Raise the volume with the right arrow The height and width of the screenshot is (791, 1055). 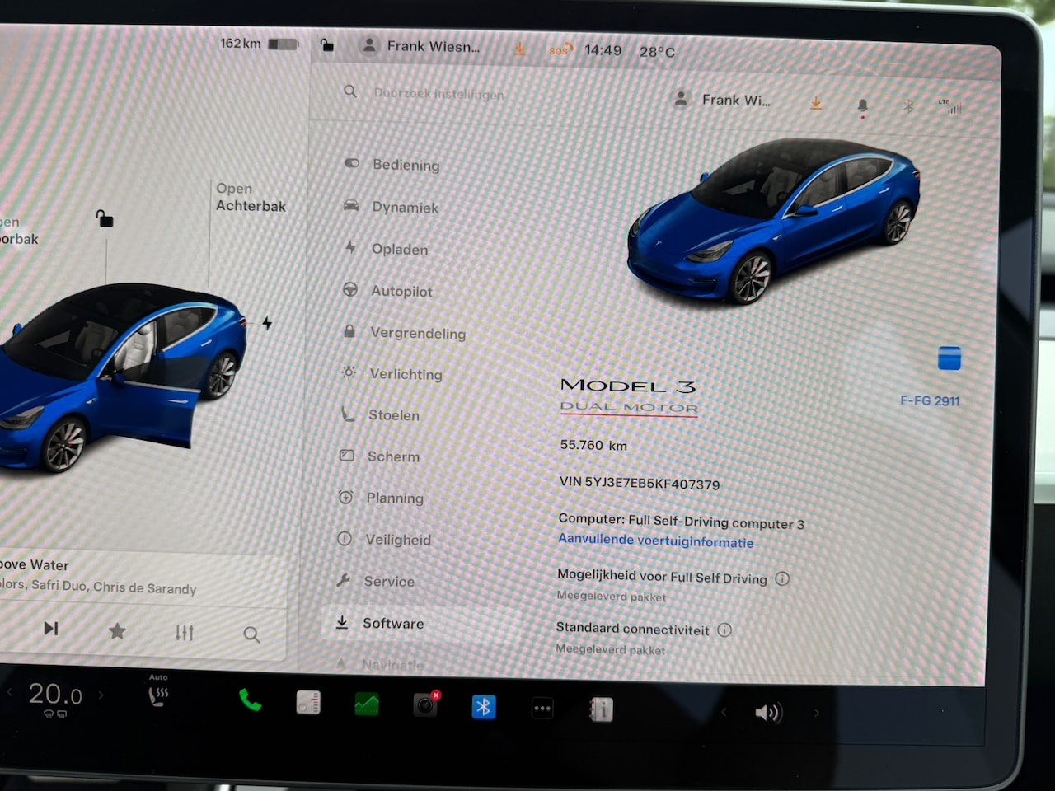[x=817, y=713]
